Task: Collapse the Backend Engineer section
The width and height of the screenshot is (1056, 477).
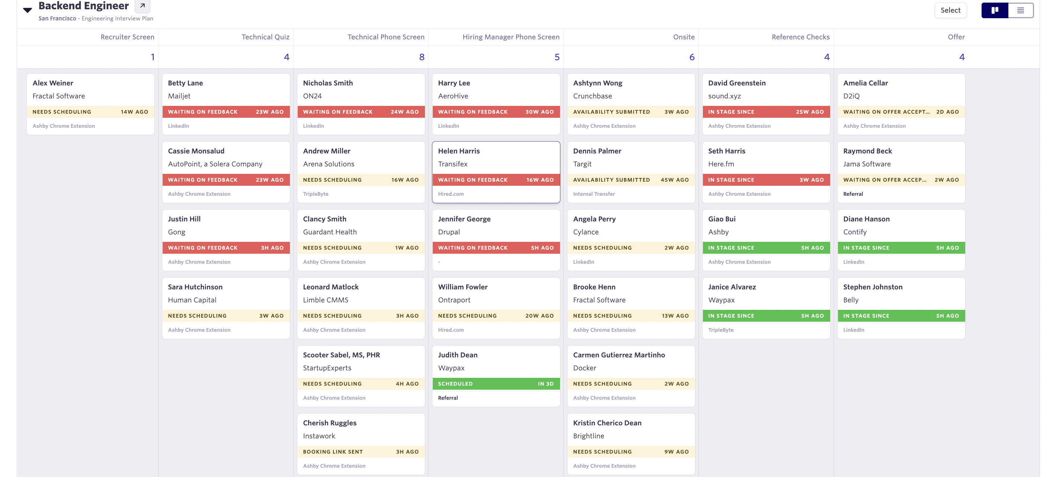Action: click(28, 10)
